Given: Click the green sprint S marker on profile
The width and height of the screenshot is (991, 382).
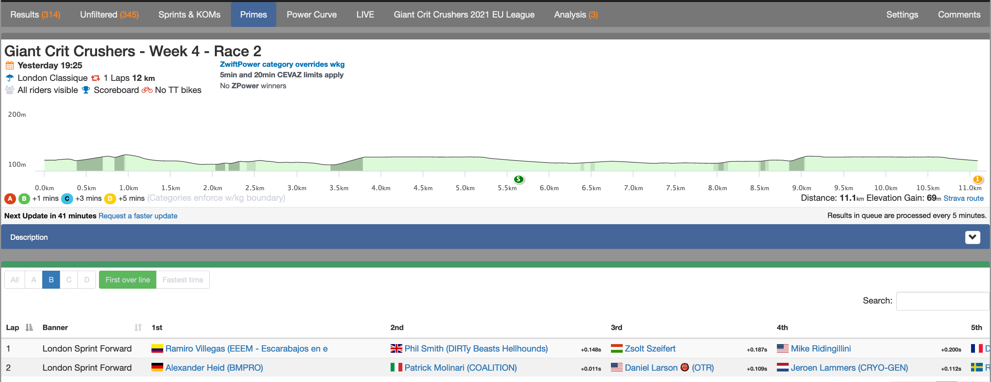Looking at the screenshot, I should [519, 179].
